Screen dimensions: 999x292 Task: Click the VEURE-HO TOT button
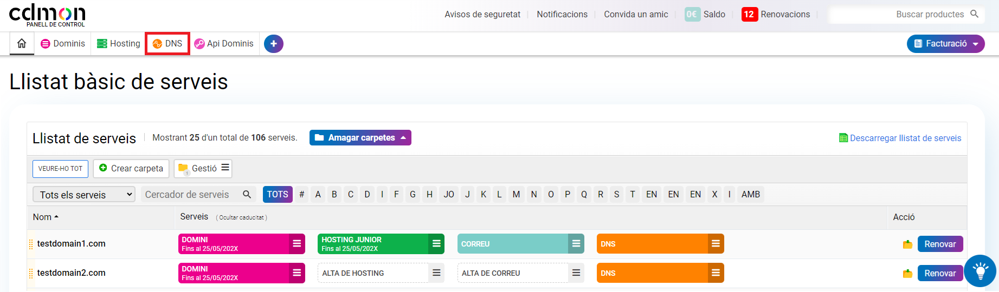60,169
